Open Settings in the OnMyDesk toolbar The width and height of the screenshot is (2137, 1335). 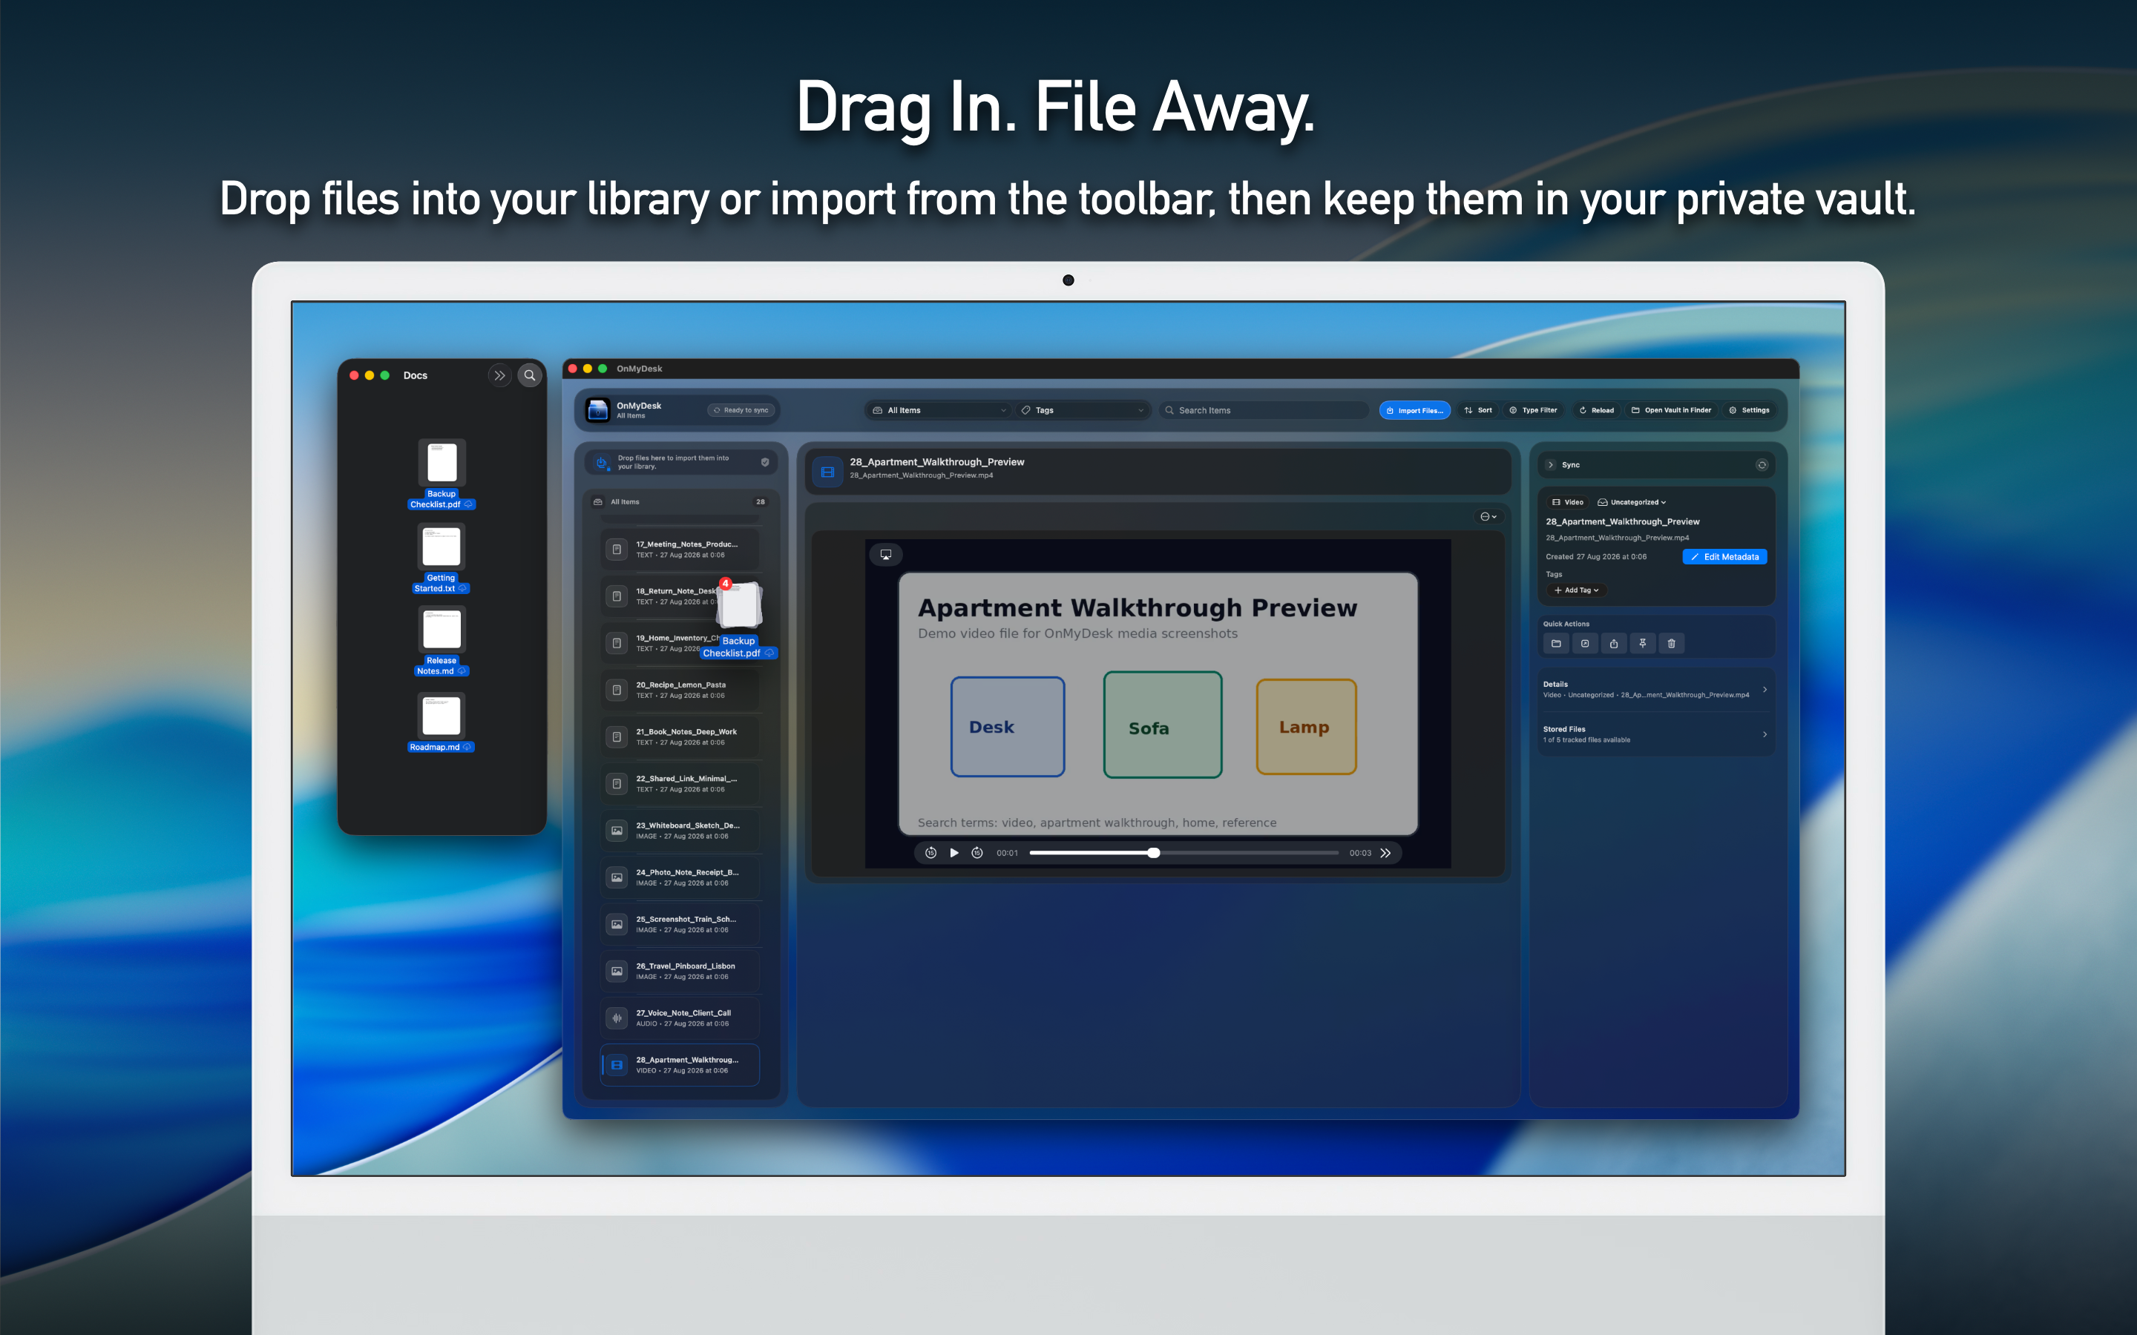pyautogui.click(x=1748, y=409)
